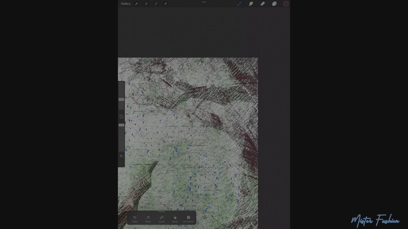
Task: Activate the Selection tool (S icon)
Action: tap(156, 4)
